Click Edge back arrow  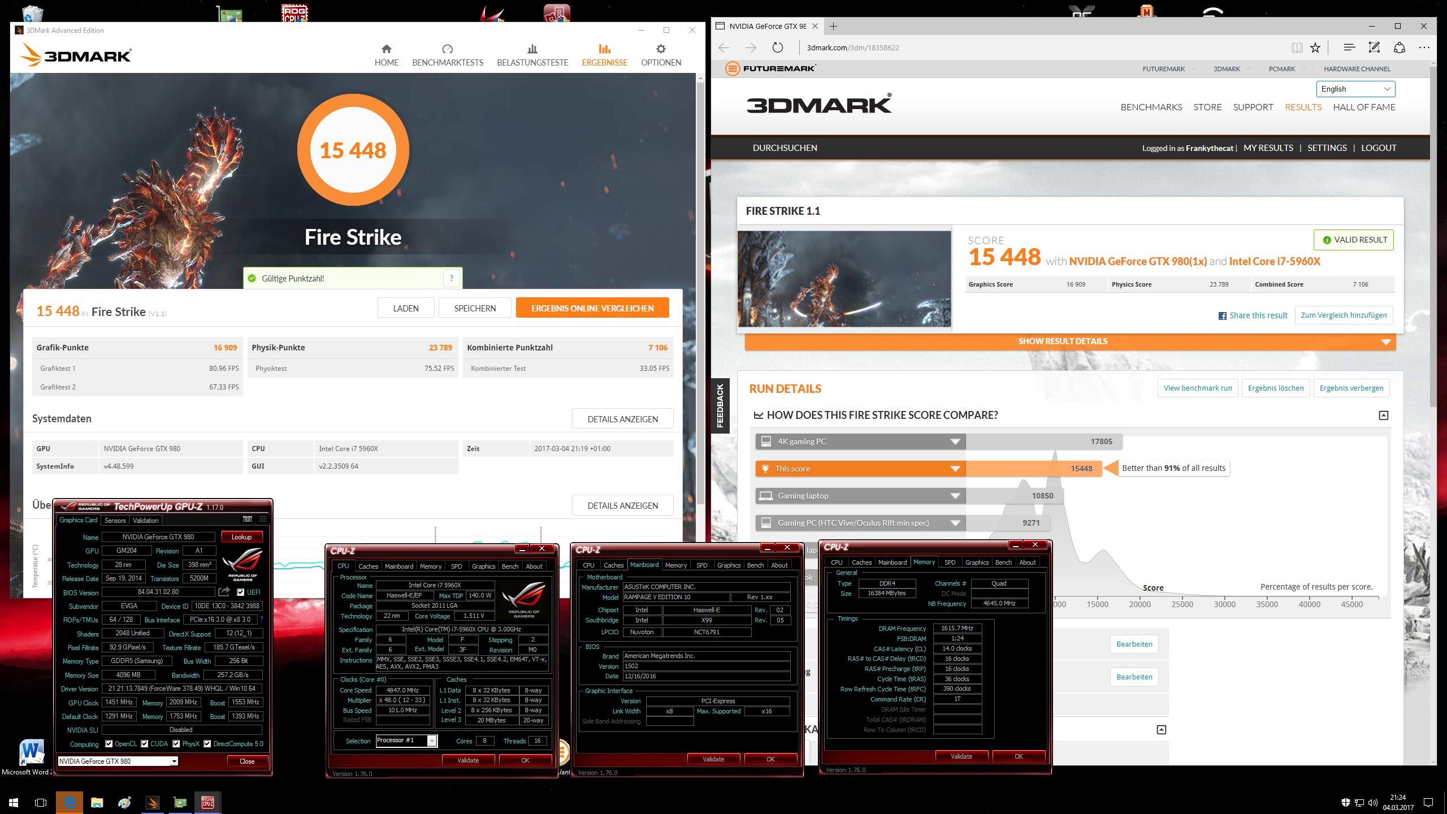(724, 47)
